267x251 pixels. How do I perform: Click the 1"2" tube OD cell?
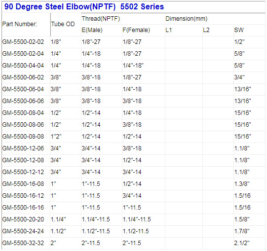56,136
